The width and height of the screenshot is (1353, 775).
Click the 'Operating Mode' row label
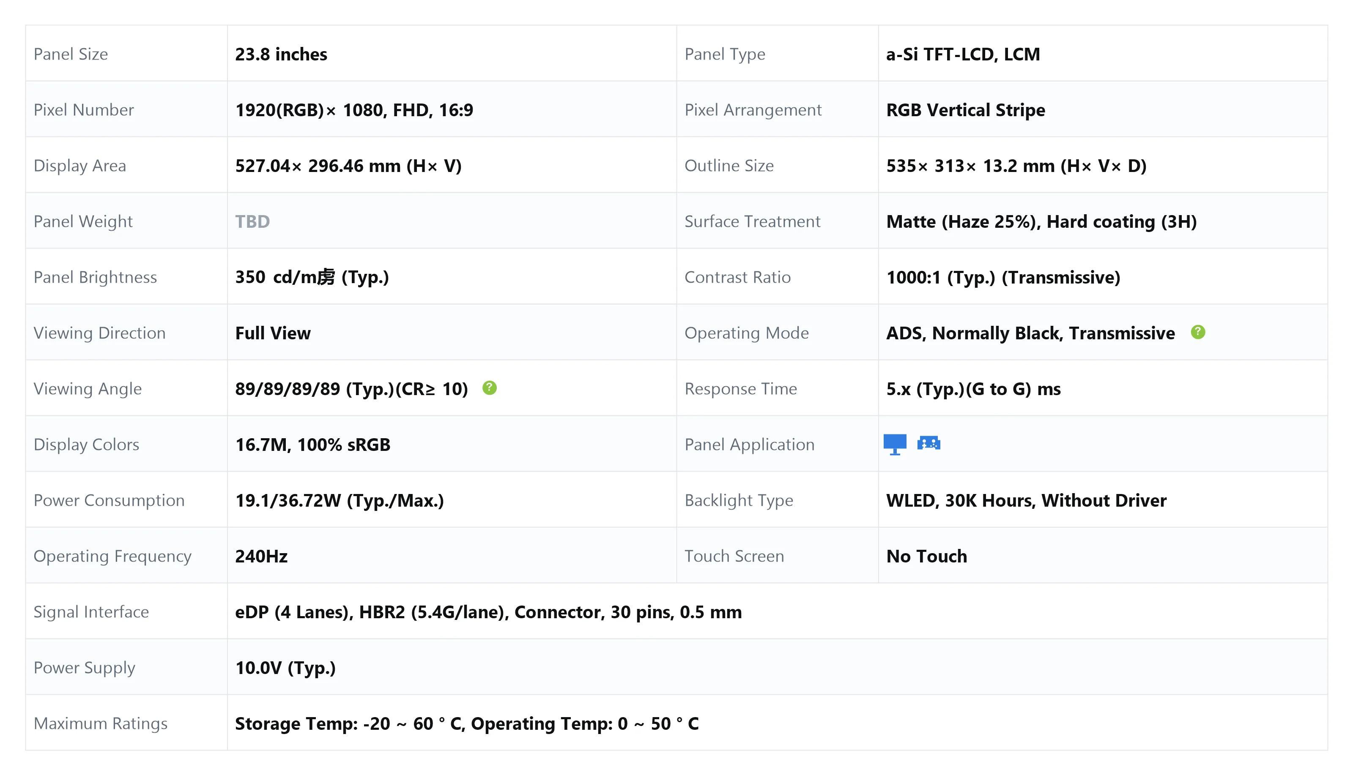747,333
